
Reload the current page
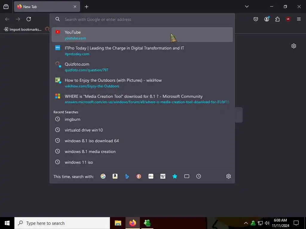click(29, 19)
